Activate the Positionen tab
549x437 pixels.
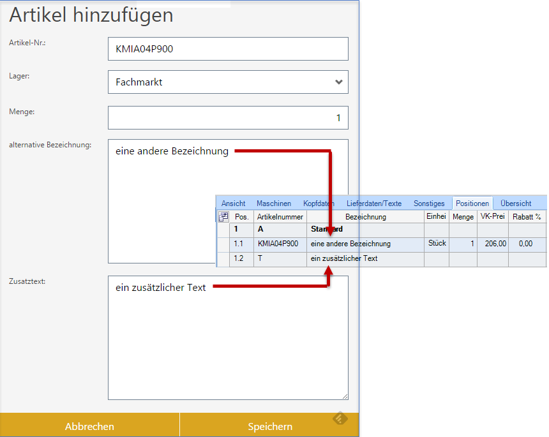pos(472,204)
